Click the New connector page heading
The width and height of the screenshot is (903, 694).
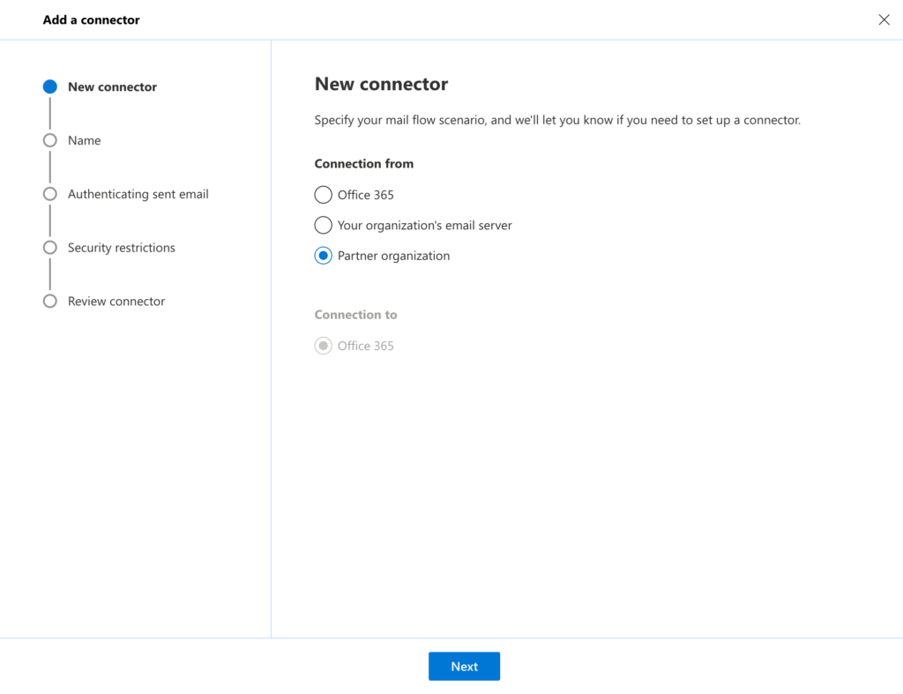[x=381, y=84]
